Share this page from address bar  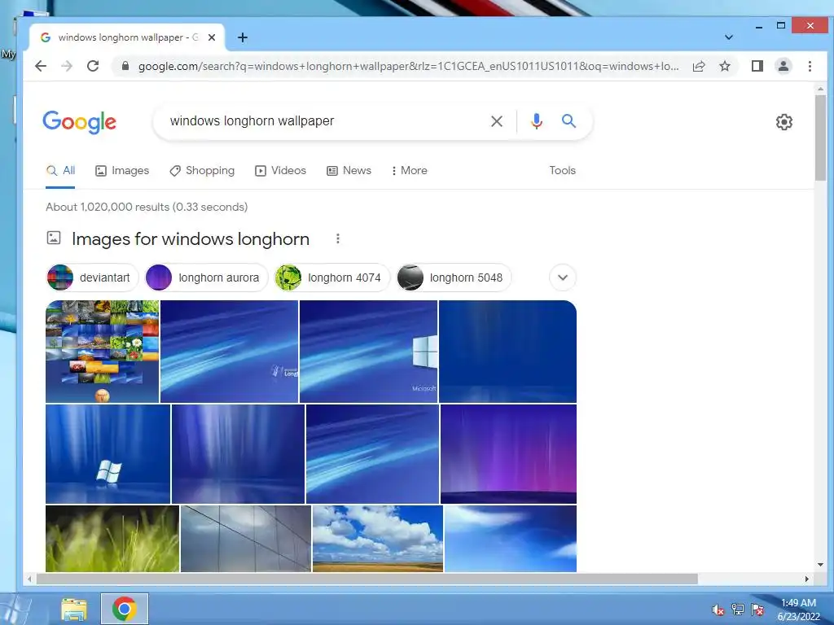698,66
